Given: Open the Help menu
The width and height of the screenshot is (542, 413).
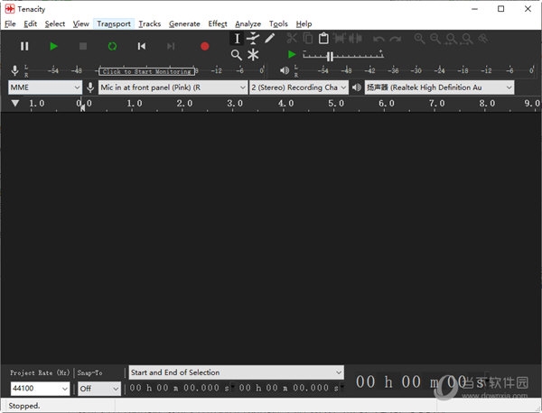Looking at the screenshot, I should [304, 23].
